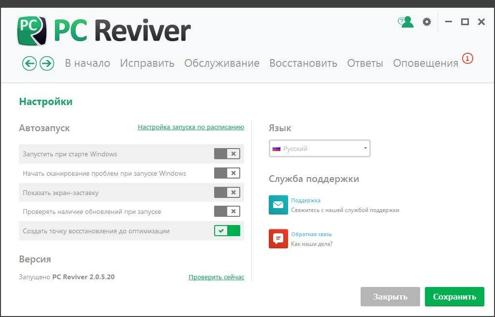Click the Сохранить button

coord(454,297)
